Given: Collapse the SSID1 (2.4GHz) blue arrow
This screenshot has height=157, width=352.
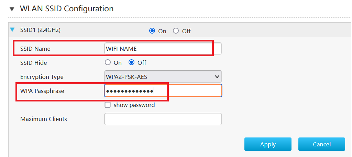Looking at the screenshot, I should [12, 30].
